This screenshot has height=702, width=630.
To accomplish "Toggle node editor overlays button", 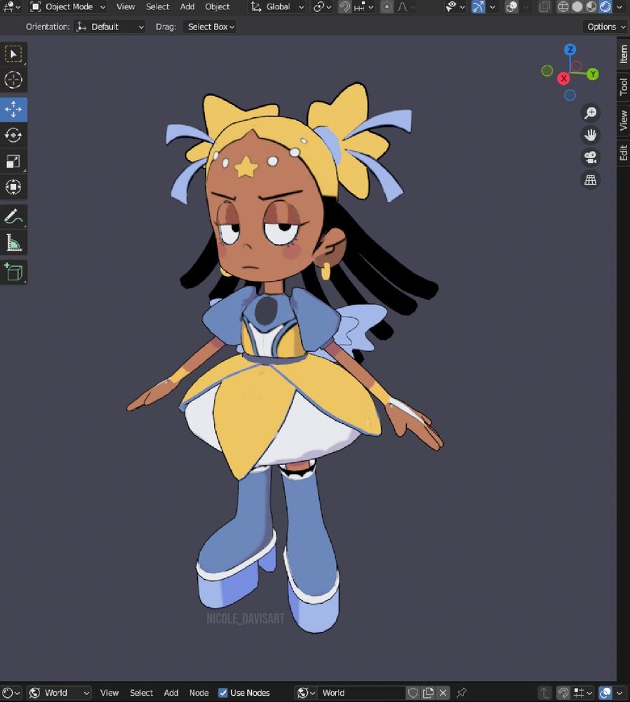I will tap(605, 693).
